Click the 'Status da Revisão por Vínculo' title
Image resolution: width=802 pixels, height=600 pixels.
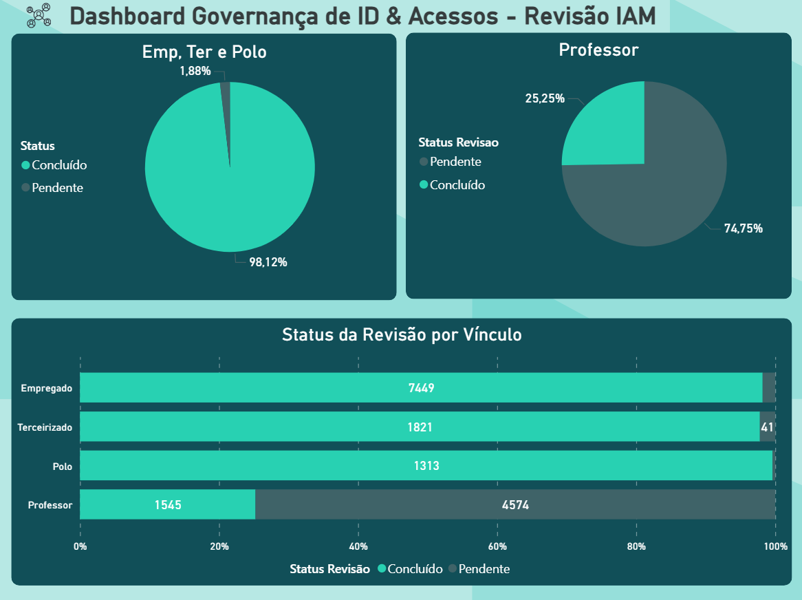click(402, 334)
